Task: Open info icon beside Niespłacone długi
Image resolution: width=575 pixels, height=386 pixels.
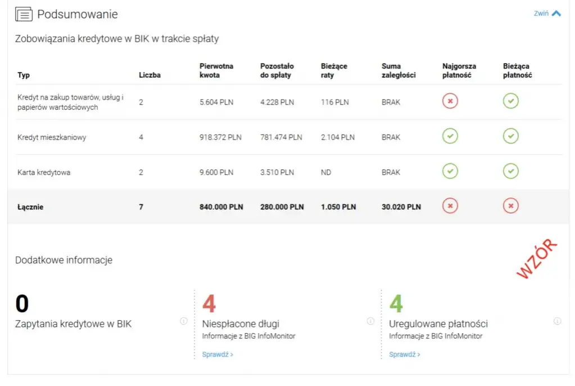Action: tap(370, 321)
